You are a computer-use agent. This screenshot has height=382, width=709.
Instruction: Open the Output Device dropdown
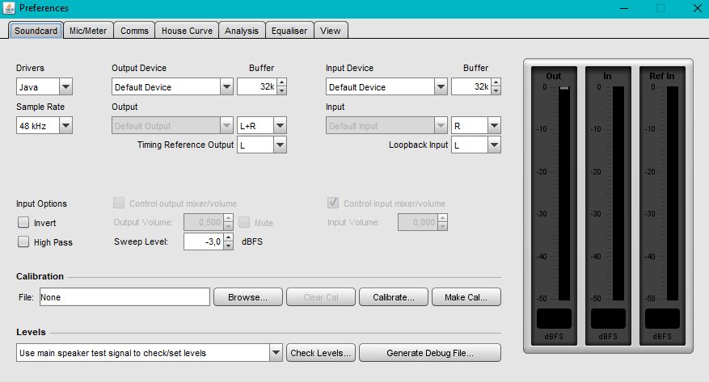[x=227, y=87]
